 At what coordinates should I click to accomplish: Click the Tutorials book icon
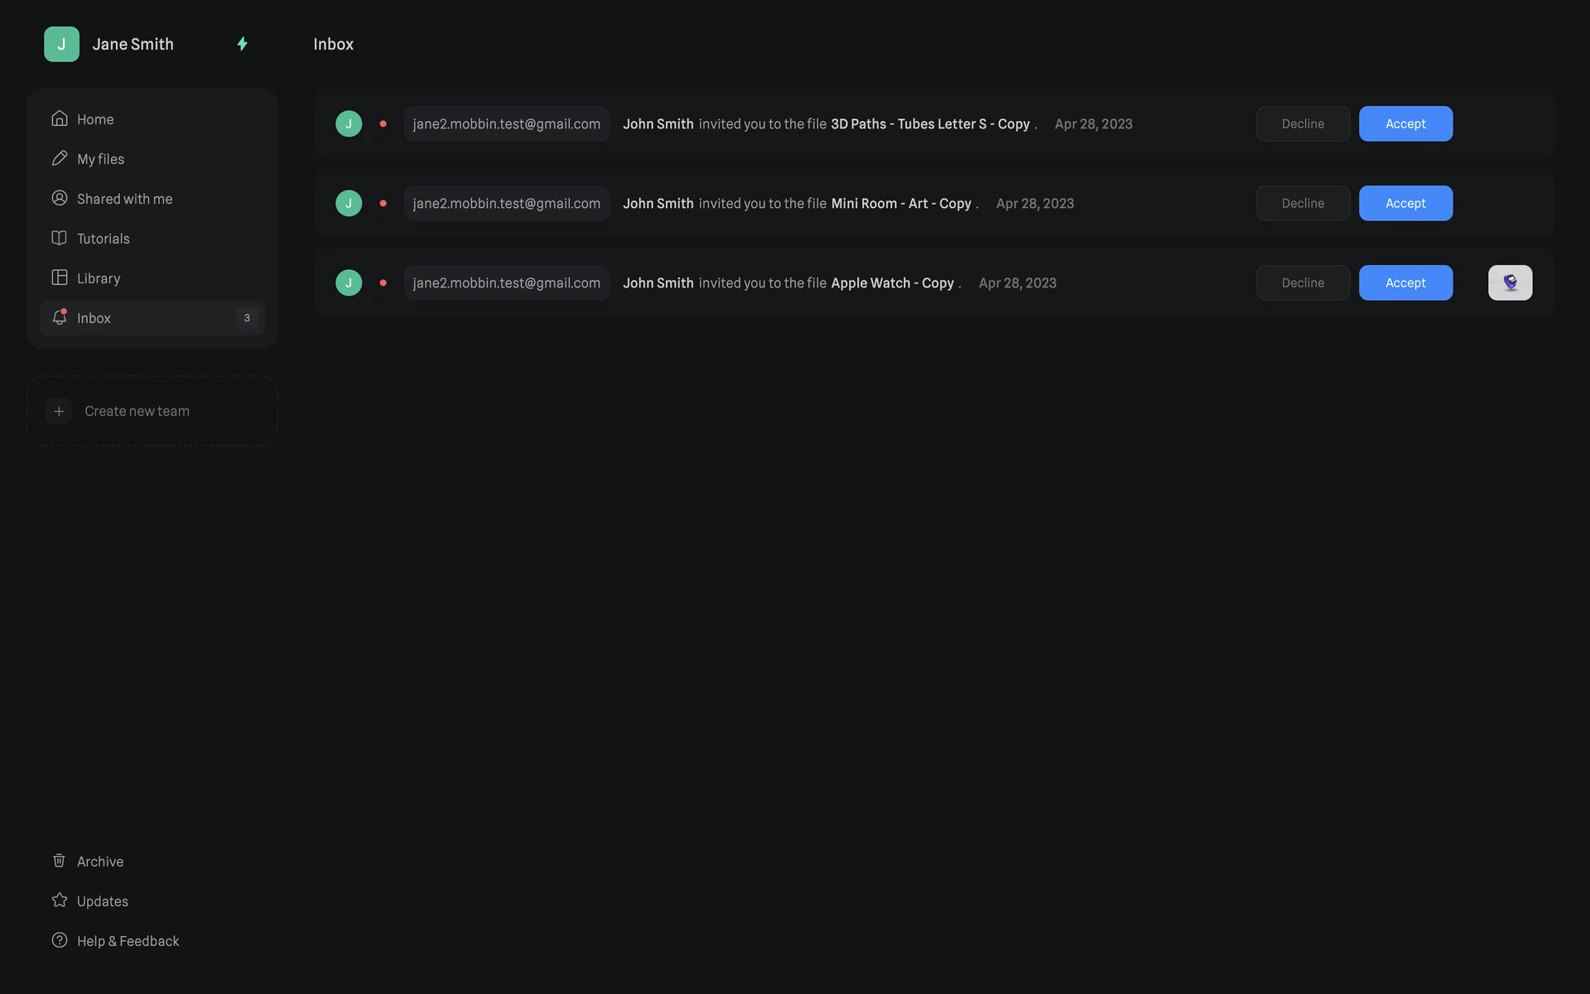click(59, 238)
